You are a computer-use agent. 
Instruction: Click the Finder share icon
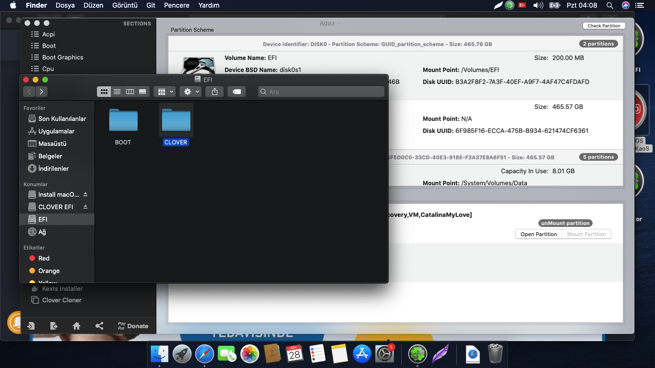(x=214, y=92)
